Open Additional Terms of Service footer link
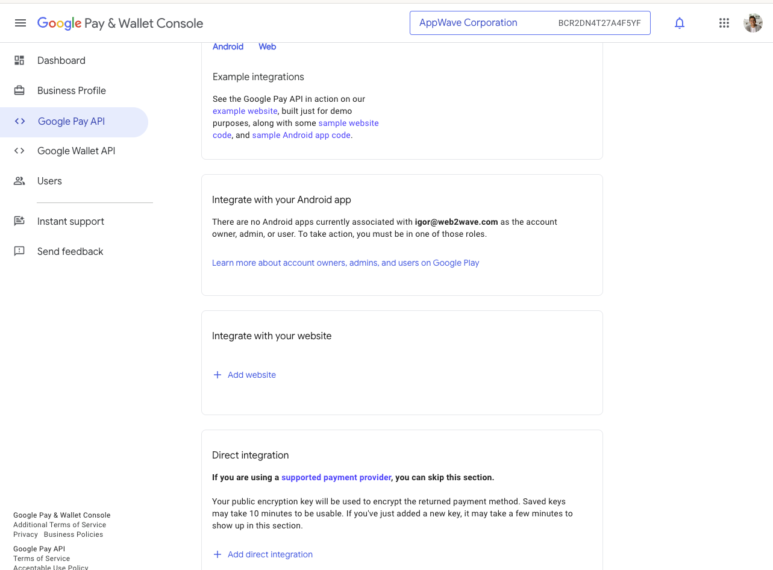773x570 pixels. 60,525
